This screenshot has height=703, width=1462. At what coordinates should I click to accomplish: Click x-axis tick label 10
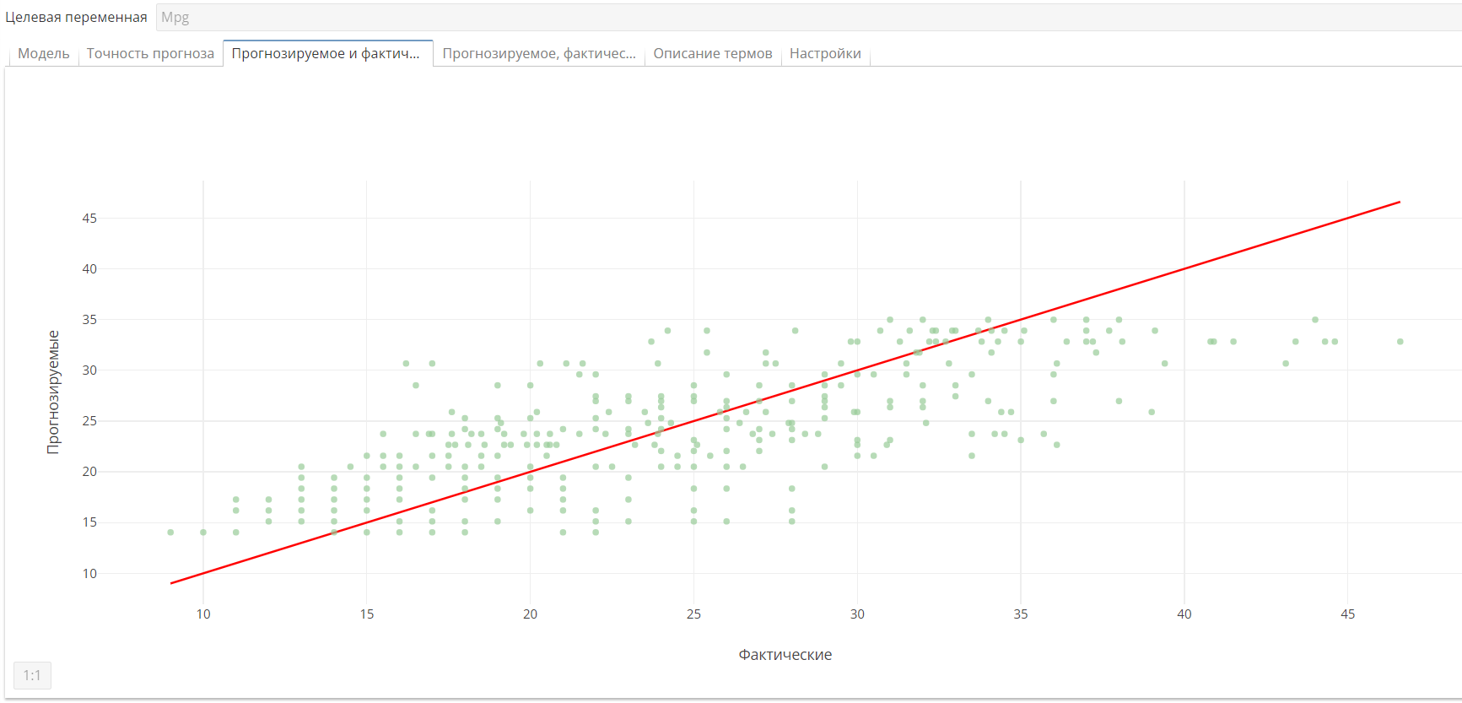click(x=203, y=614)
